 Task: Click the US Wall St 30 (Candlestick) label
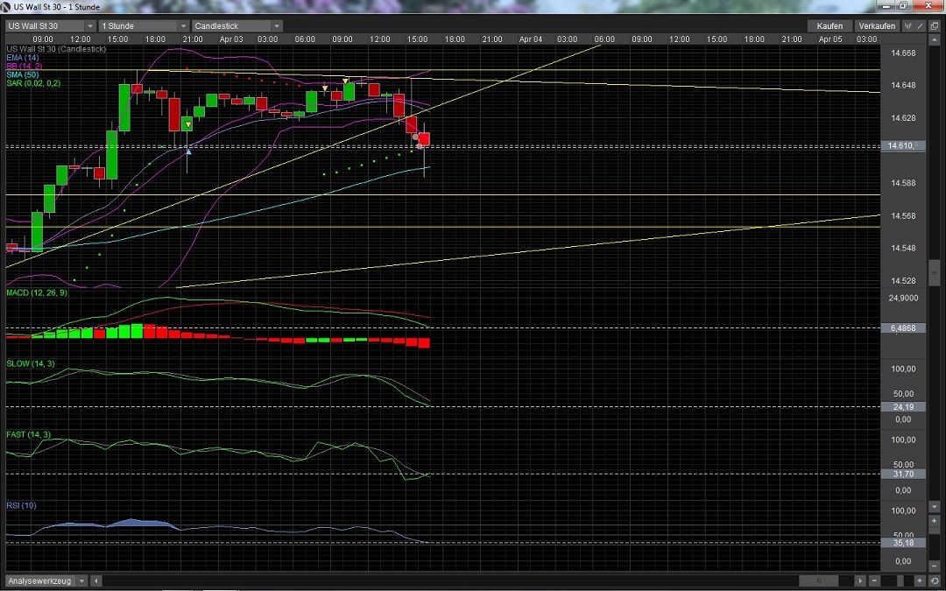click(56, 49)
